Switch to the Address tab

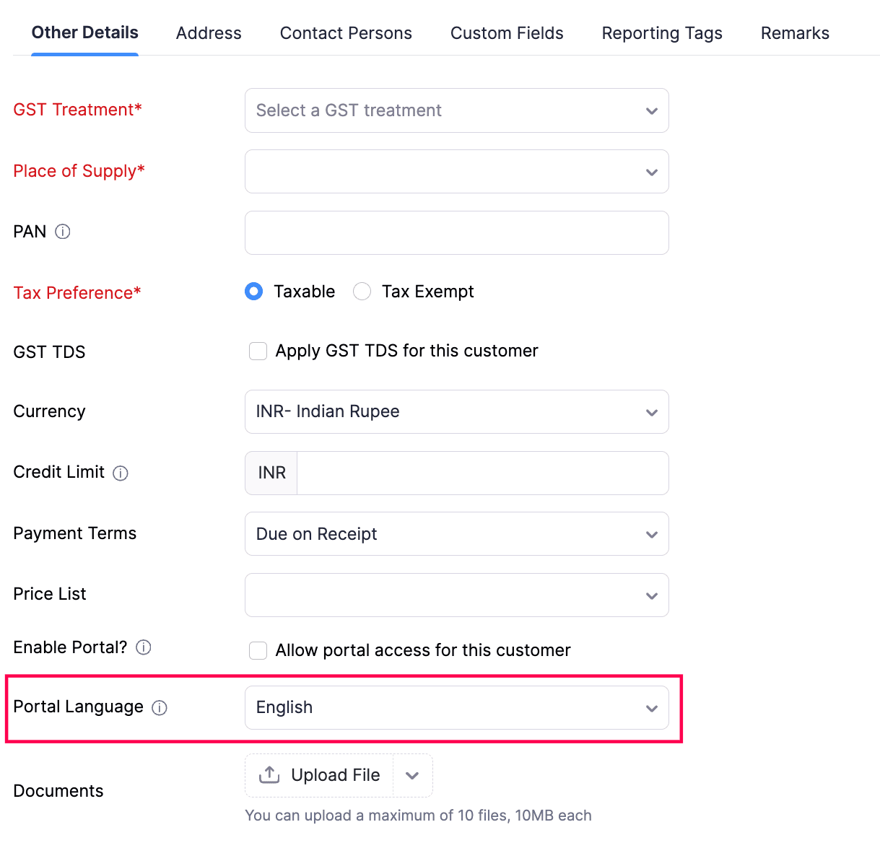tap(208, 32)
